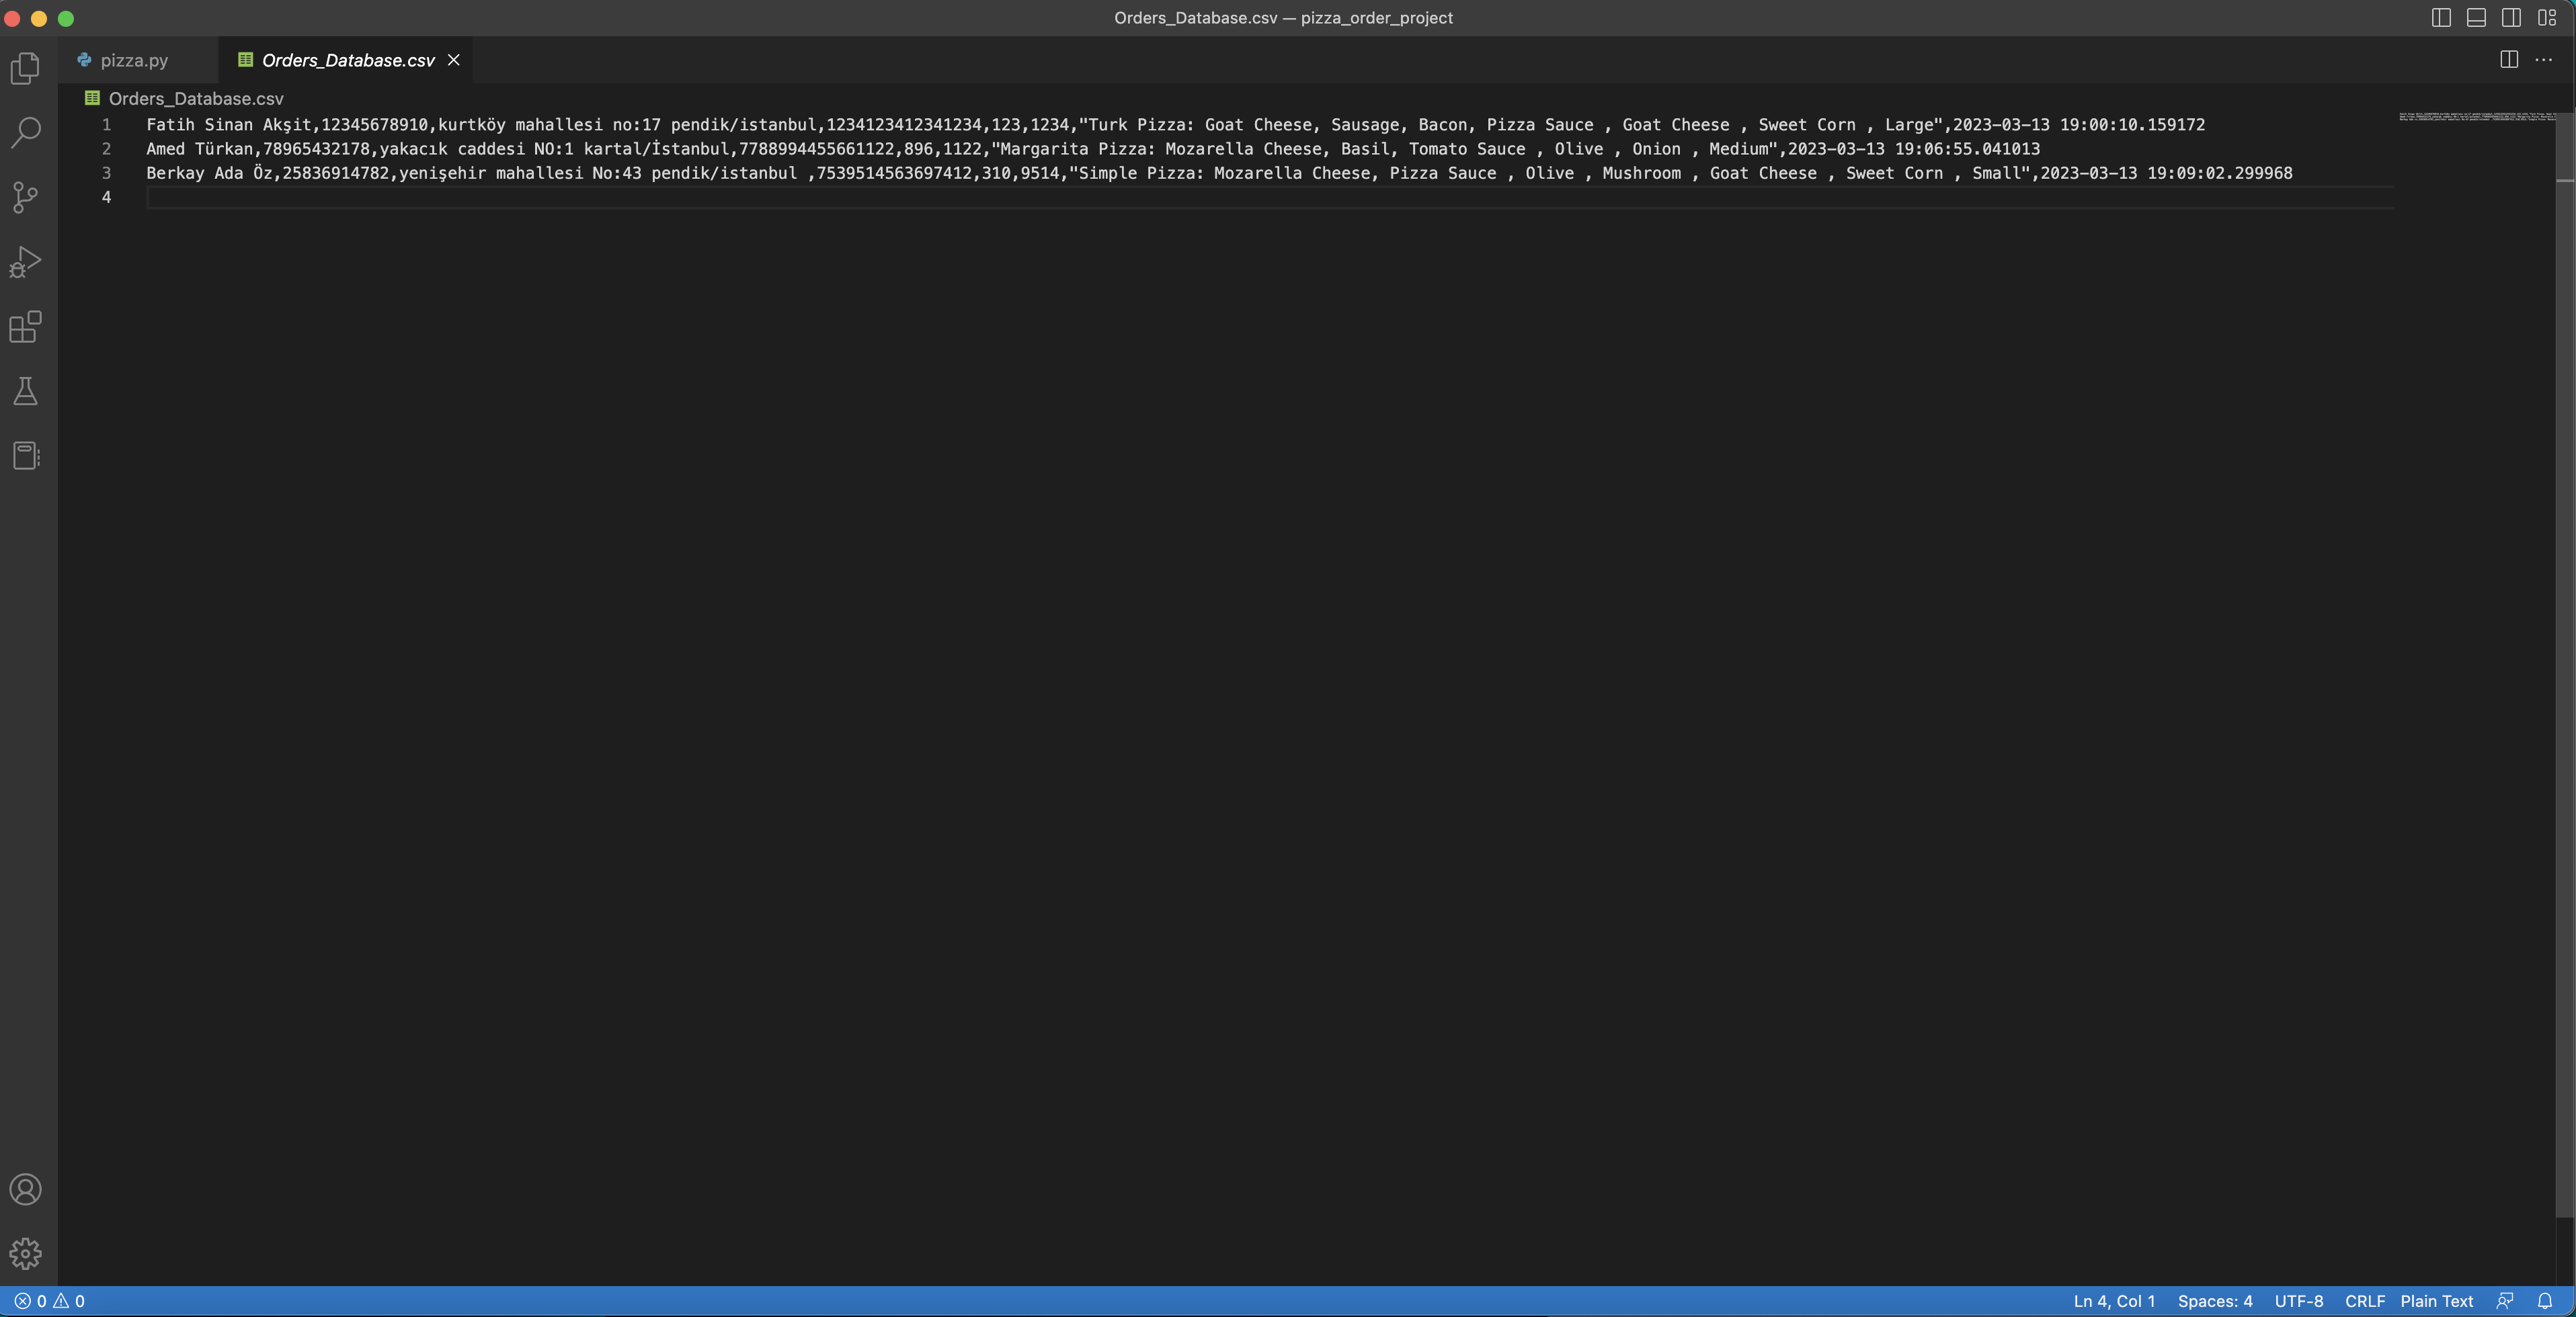Click the UTF-8 encoding indicator
This screenshot has height=1317, width=2576.
click(2298, 1301)
